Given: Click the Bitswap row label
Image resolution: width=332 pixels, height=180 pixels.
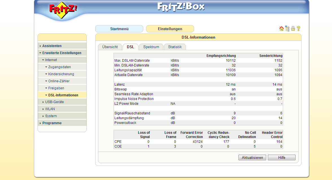Looking at the screenshot, I should [120, 89].
